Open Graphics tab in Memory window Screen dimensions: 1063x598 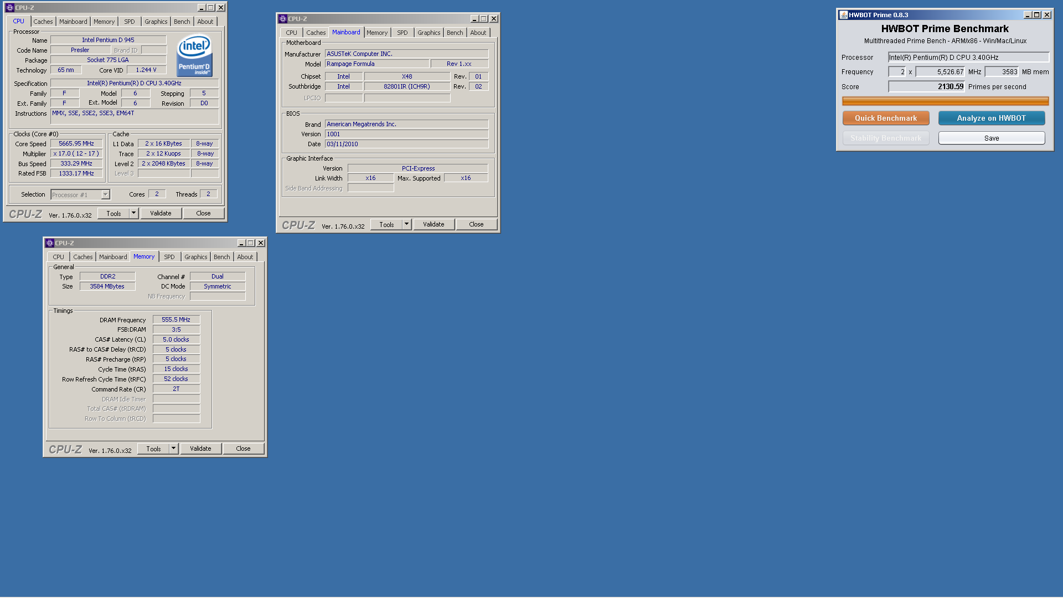tap(196, 257)
